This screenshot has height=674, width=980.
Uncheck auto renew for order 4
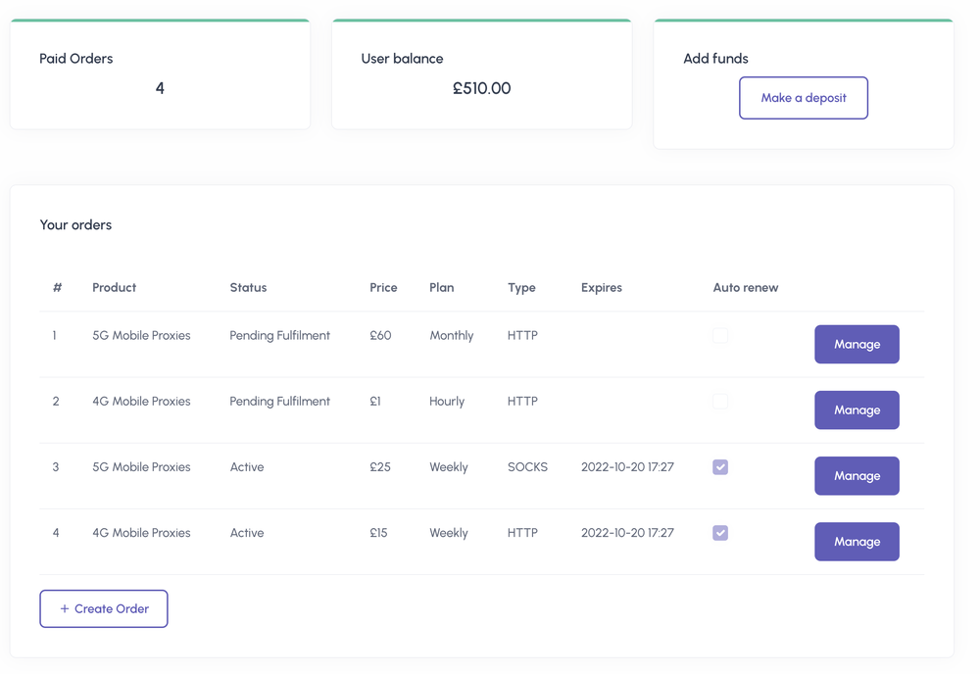pyautogui.click(x=720, y=533)
